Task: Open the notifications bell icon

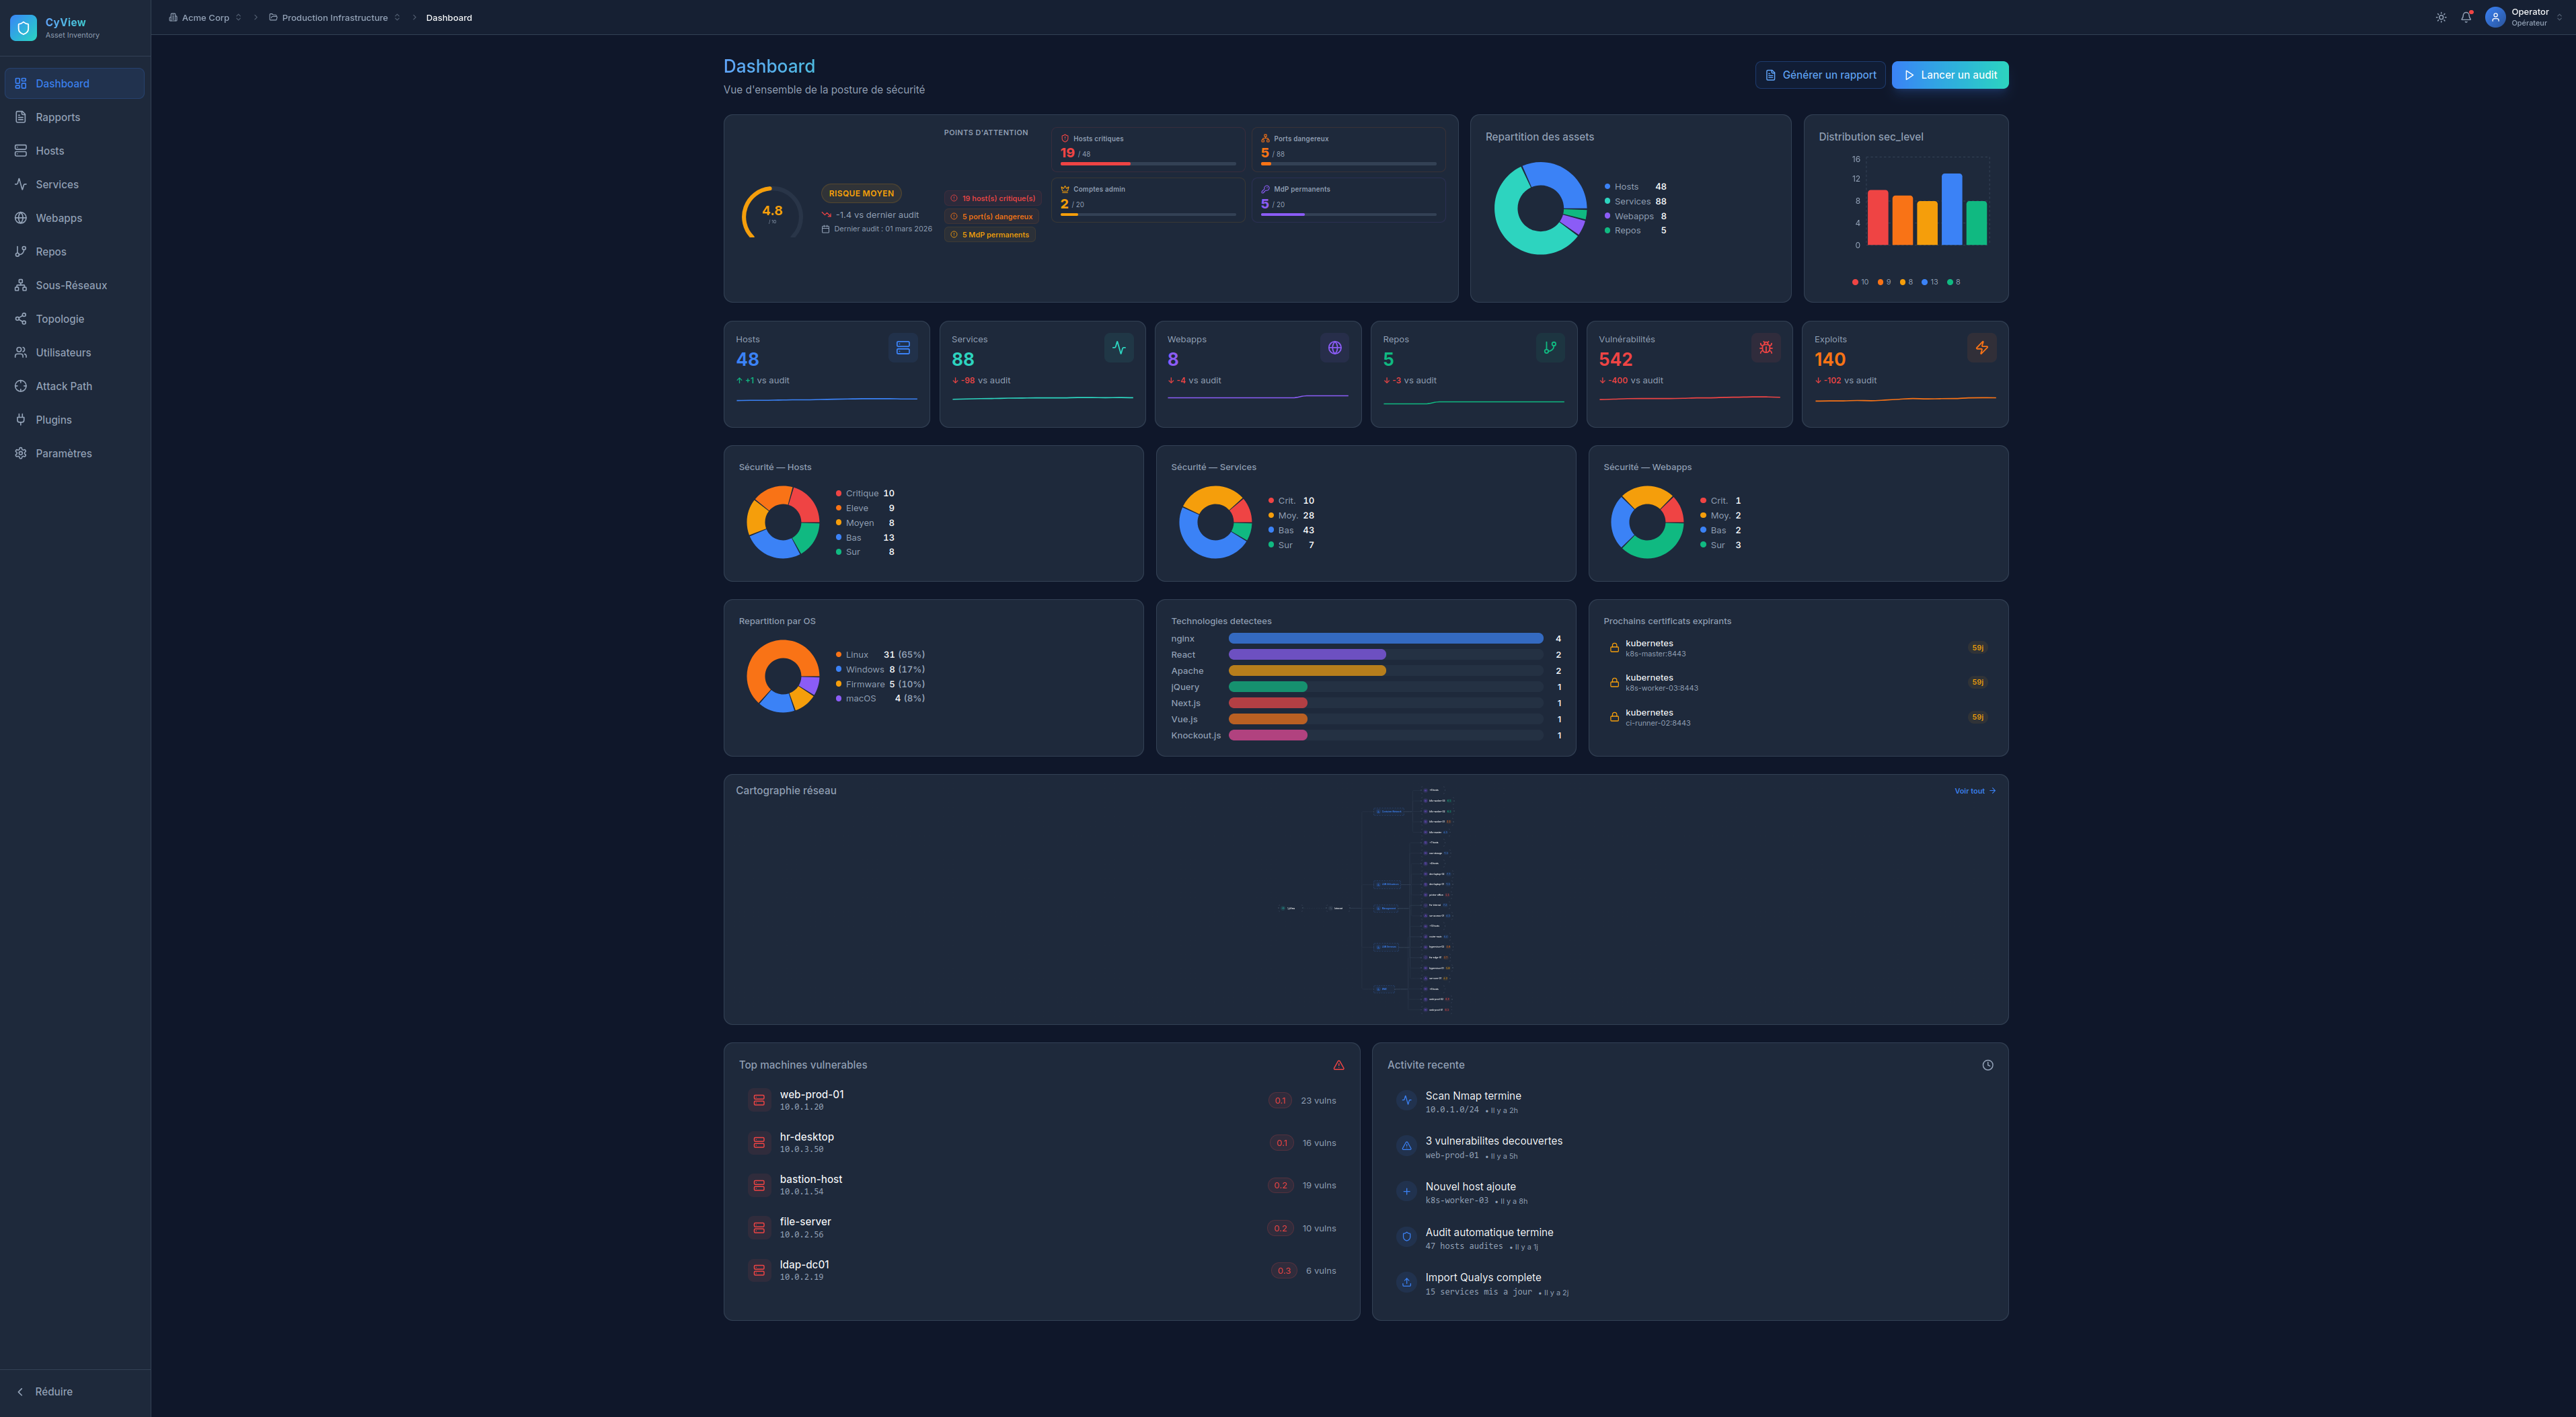Action: pyautogui.click(x=2466, y=17)
